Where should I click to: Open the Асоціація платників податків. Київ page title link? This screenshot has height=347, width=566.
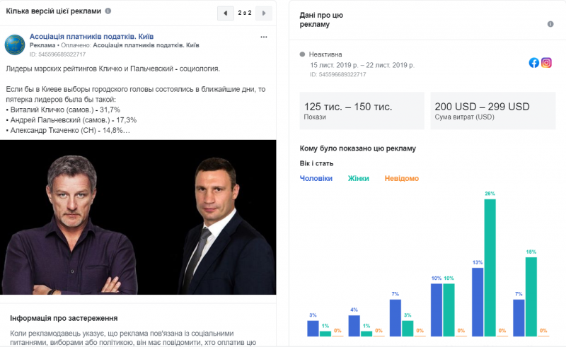pos(91,36)
